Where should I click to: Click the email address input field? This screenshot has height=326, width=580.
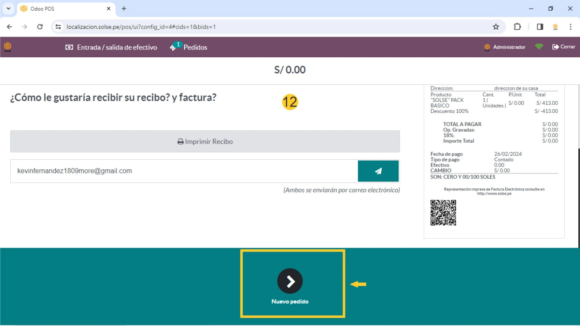pos(184,171)
